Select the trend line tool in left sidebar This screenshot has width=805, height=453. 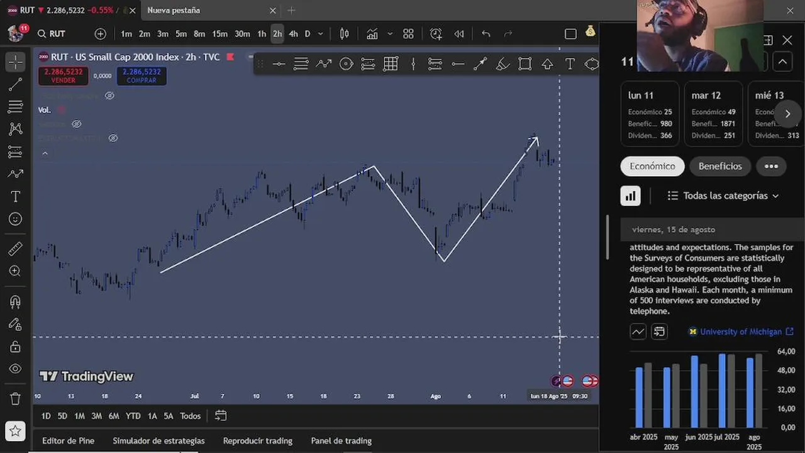(16, 84)
